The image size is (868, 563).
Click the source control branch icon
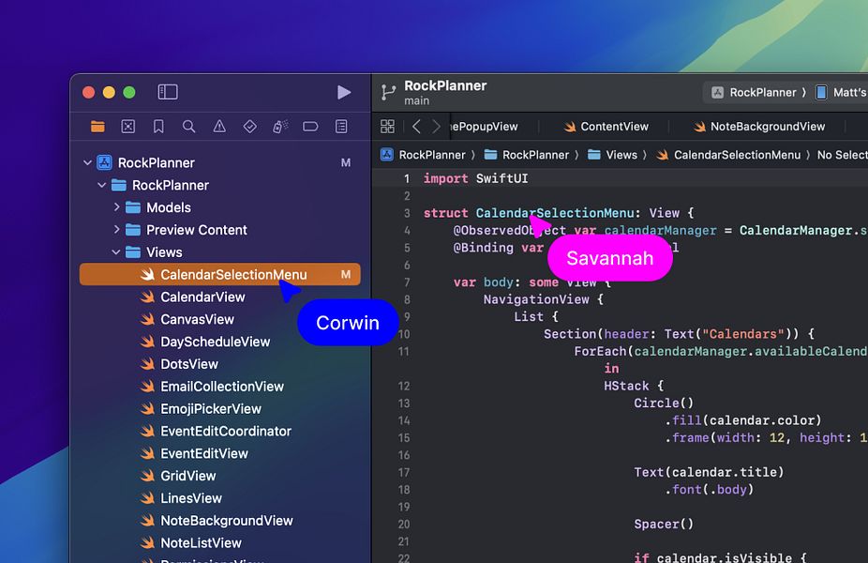pyautogui.click(x=388, y=93)
